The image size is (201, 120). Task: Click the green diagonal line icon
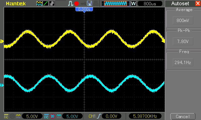45,3
